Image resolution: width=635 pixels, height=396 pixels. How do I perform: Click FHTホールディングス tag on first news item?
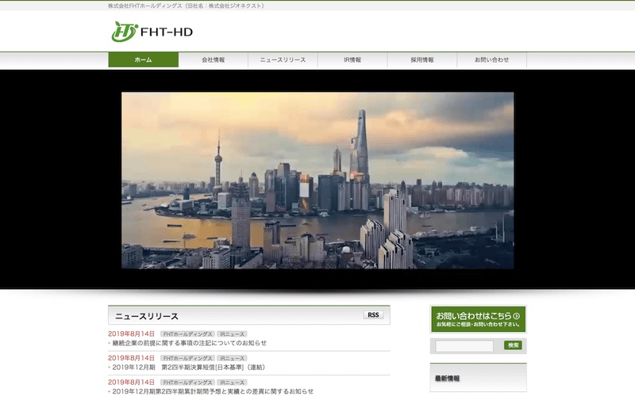(187, 334)
